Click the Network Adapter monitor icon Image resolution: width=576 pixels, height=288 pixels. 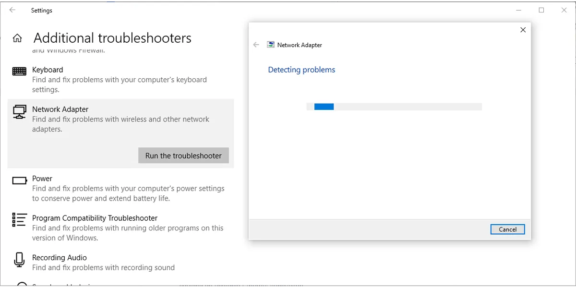tap(19, 112)
